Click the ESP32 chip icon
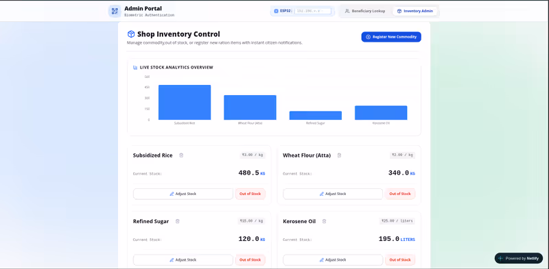 [276, 11]
